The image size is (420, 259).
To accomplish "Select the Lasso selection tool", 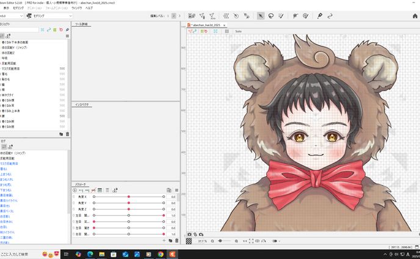I will pyautogui.click(x=271, y=16).
